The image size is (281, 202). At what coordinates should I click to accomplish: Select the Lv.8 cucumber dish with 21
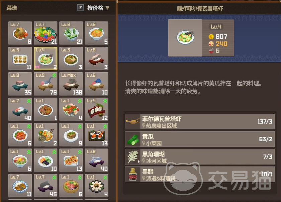(x=71, y=33)
